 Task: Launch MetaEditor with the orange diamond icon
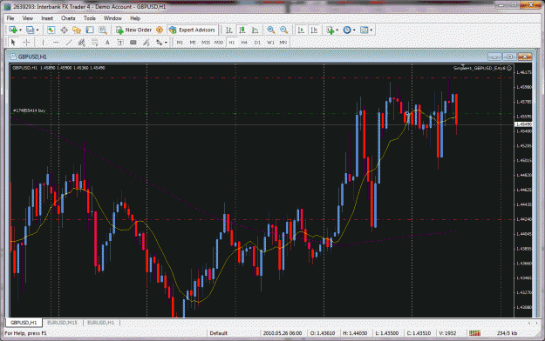coord(160,30)
